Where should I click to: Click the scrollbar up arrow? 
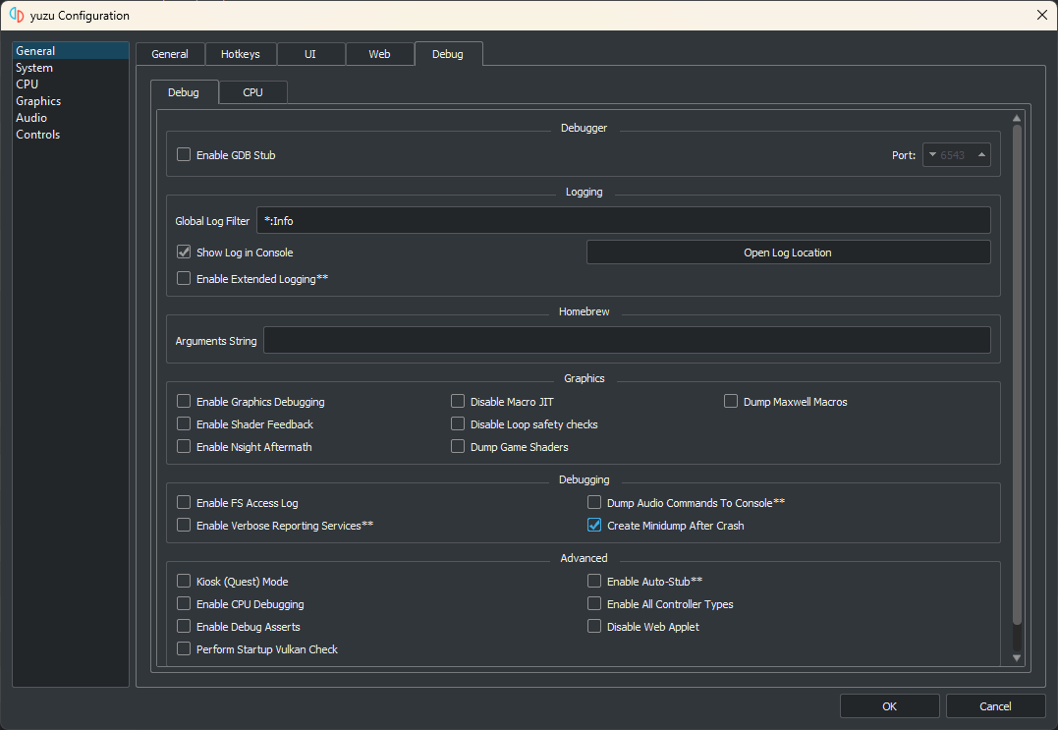pos(1017,118)
